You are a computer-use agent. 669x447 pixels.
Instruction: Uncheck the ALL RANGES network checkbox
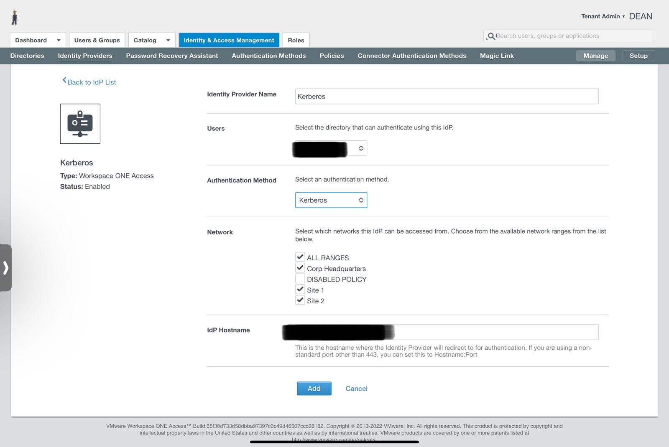(x=300, y=257)
